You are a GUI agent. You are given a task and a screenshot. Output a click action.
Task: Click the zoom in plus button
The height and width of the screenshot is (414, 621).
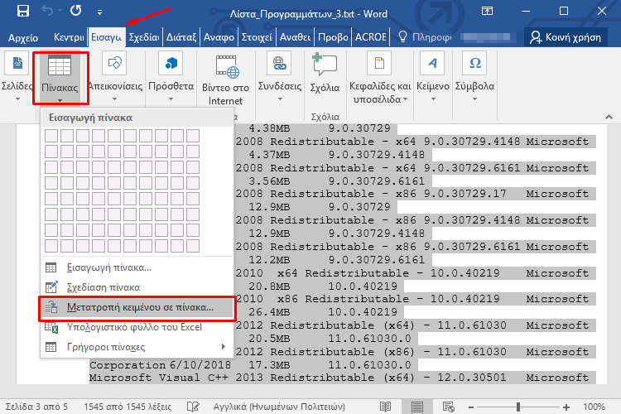coord(566,407)
